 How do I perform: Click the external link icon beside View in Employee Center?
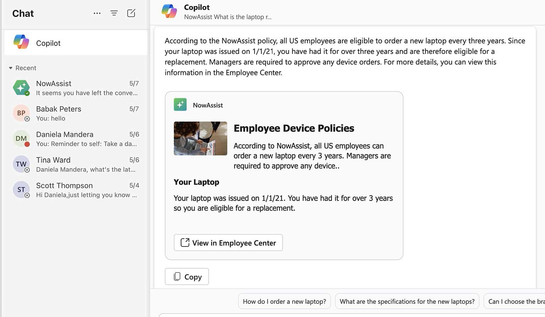[x=185, y=242]
